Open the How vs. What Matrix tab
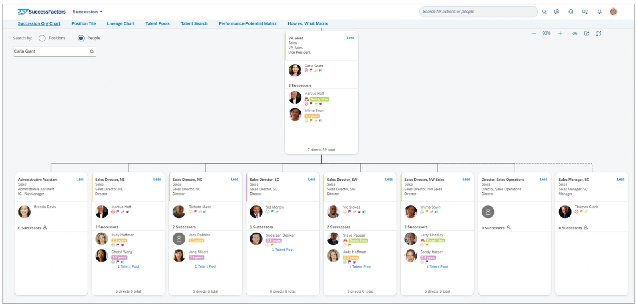The height and width of the screenshot is (307, 637). coord(308,23)
